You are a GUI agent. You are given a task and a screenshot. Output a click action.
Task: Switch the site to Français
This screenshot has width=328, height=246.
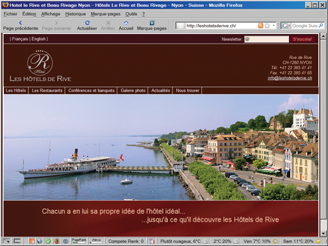pyautogui.click(x=20, y=39)
